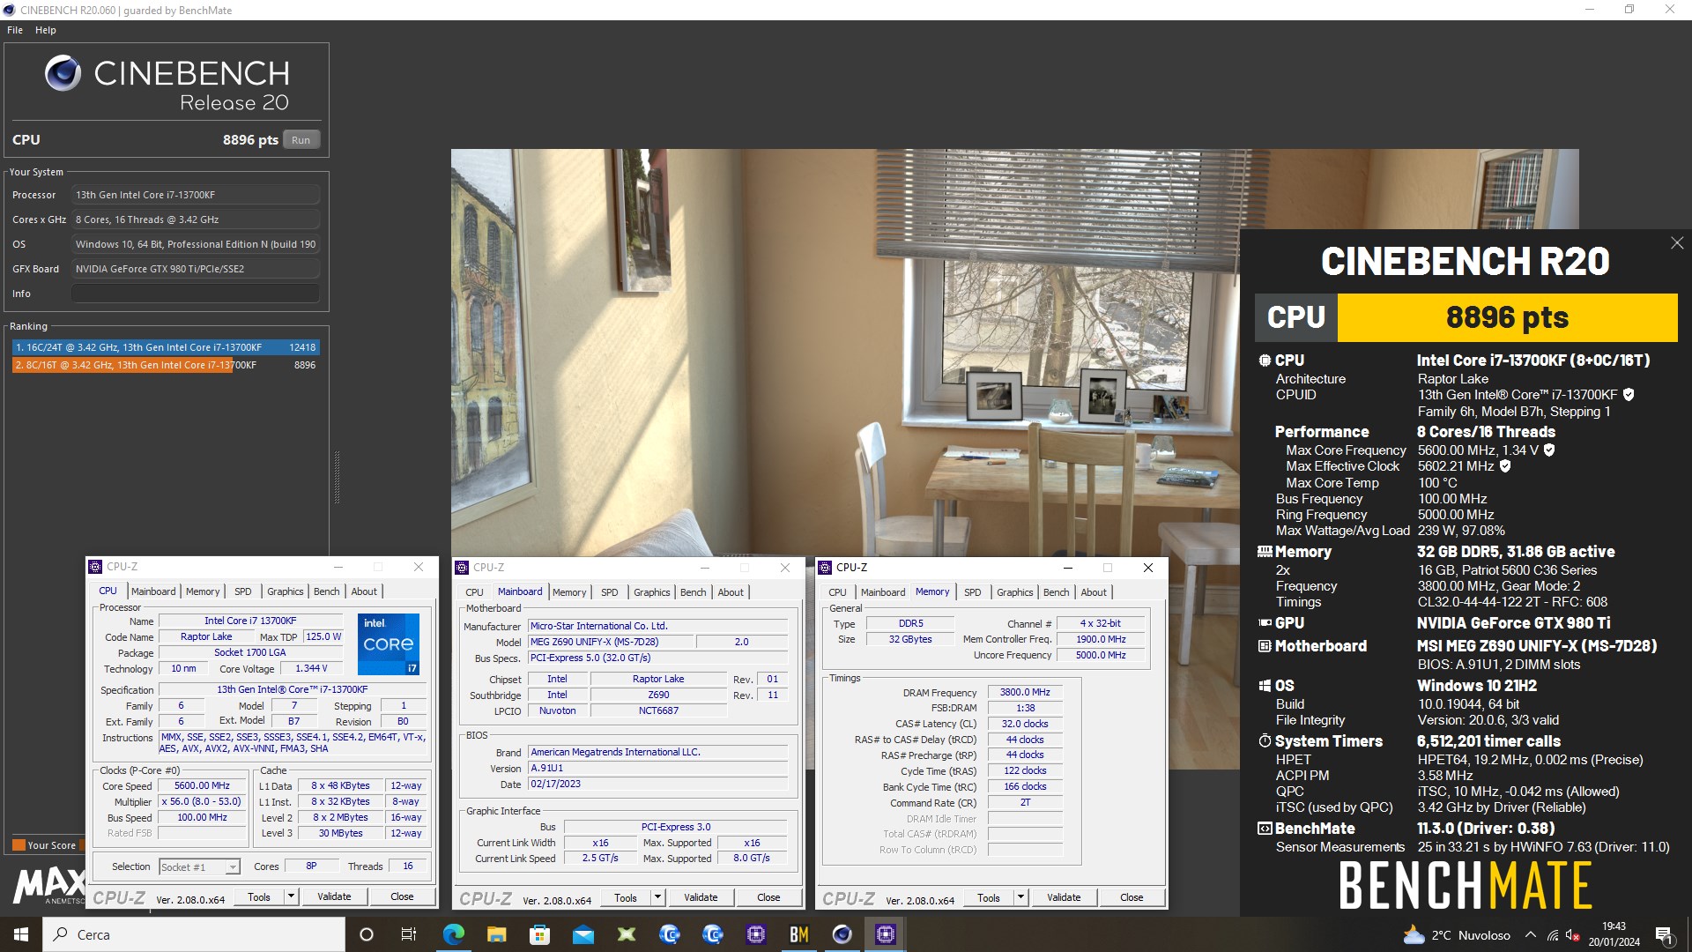Click the Intel Core i7 badge in CPU-Z
This screenshot has height=952, width=1692.
pos(388,644)
